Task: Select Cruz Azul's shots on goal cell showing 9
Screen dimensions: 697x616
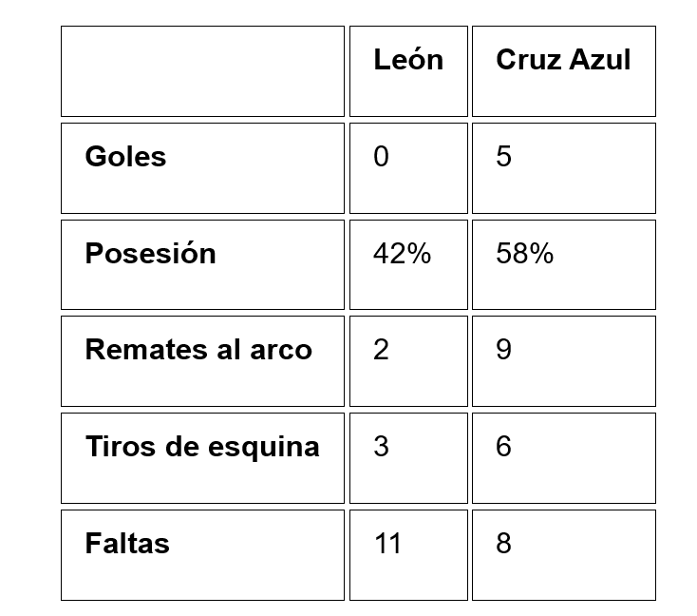Action: [x=563, y=361]
